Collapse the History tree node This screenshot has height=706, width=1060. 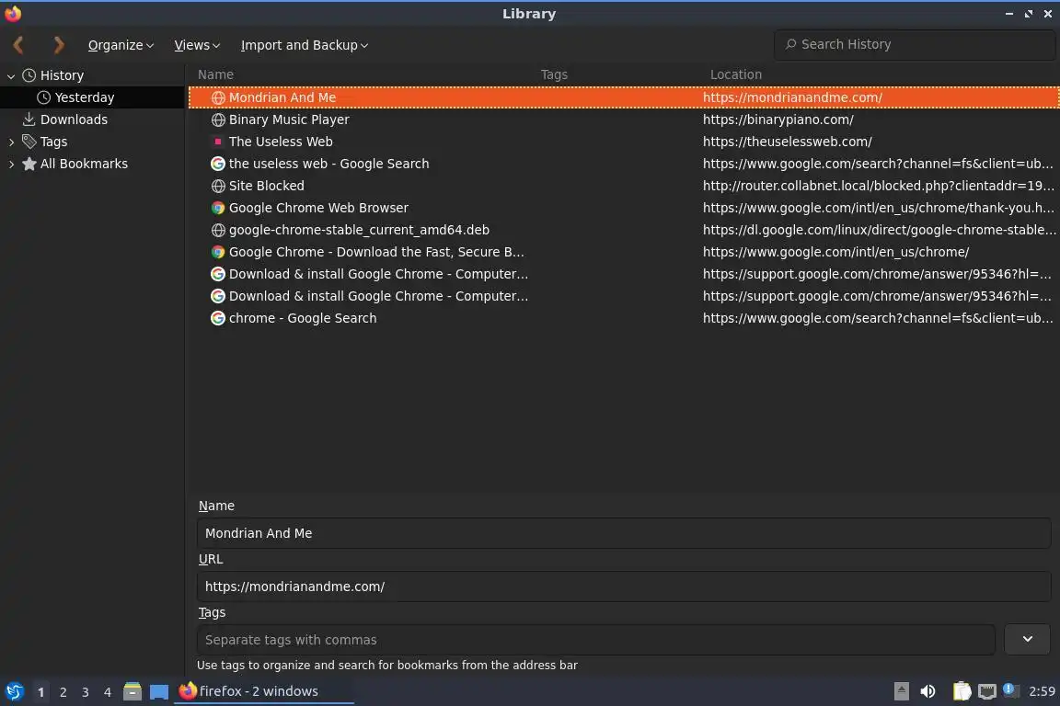(11, 75)
